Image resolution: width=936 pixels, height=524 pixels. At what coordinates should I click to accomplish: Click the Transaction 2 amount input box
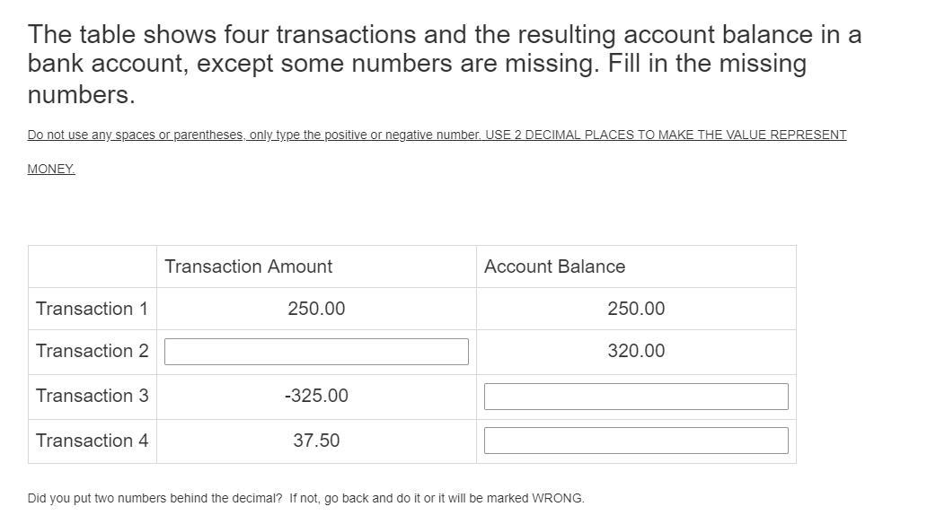tap(316, 352)
